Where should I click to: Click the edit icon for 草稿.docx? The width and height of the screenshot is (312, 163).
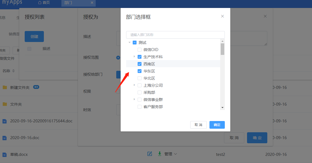tap(150, 154)
